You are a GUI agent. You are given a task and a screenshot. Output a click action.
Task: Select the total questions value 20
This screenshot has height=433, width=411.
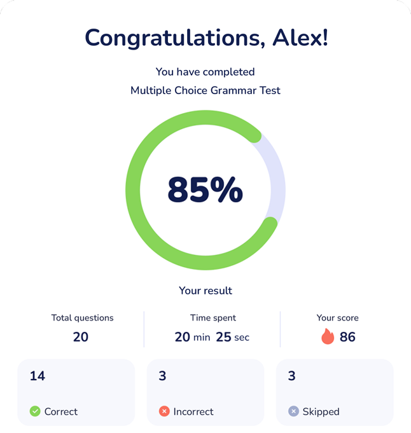tap(81, 337)
